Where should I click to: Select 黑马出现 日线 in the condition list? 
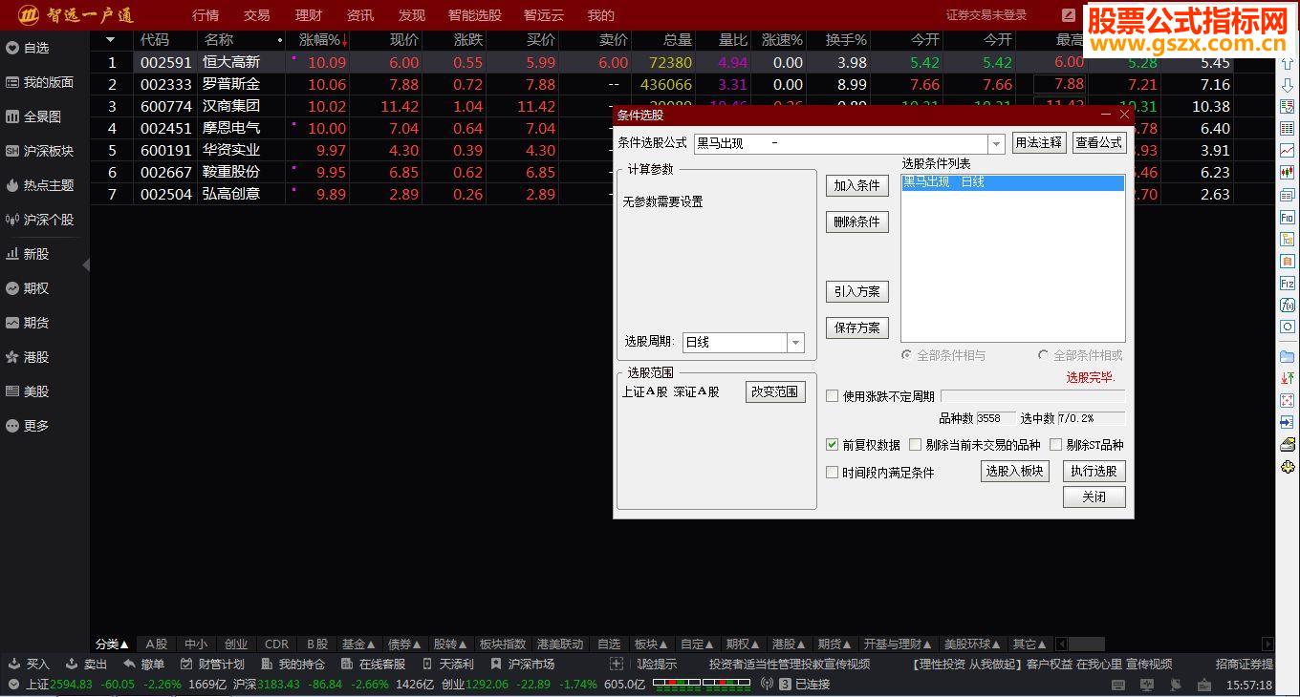(x=1012, y=182)
